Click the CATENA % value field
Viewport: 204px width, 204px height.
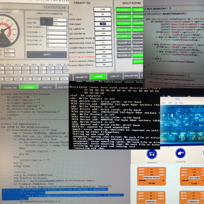tap(103, 33)
